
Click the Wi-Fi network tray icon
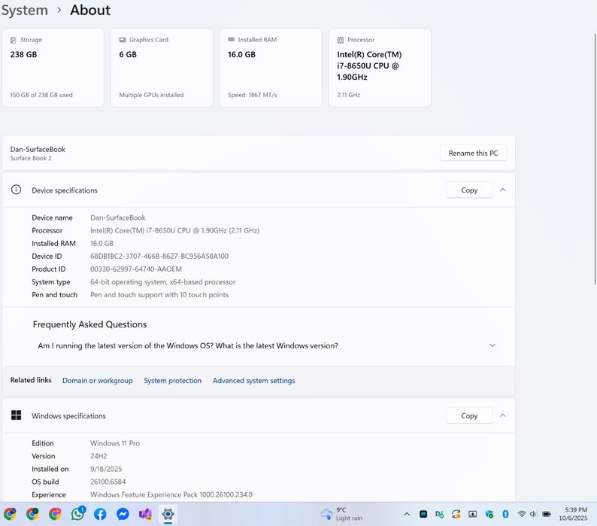(x=522, y=514)
